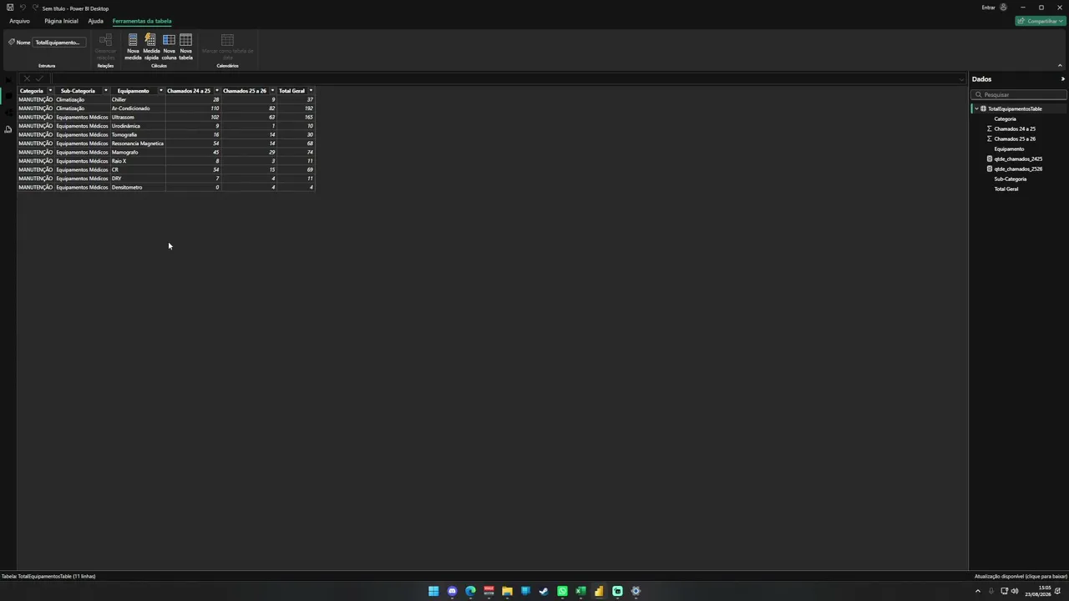This screenshot has height=601, width=1069.
Task: Select the Equipamento field in Dados
Action: pyautogui.click(x=1009, y=149)
